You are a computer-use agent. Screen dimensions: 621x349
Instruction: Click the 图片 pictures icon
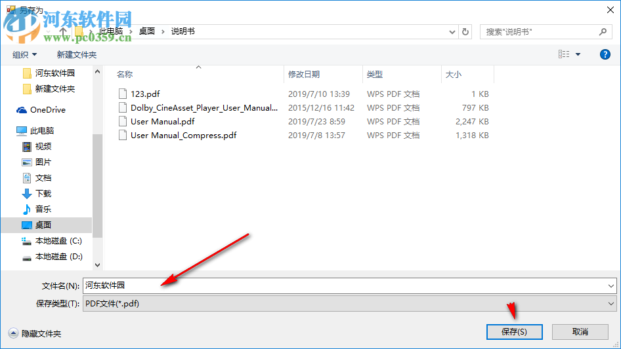27,162
